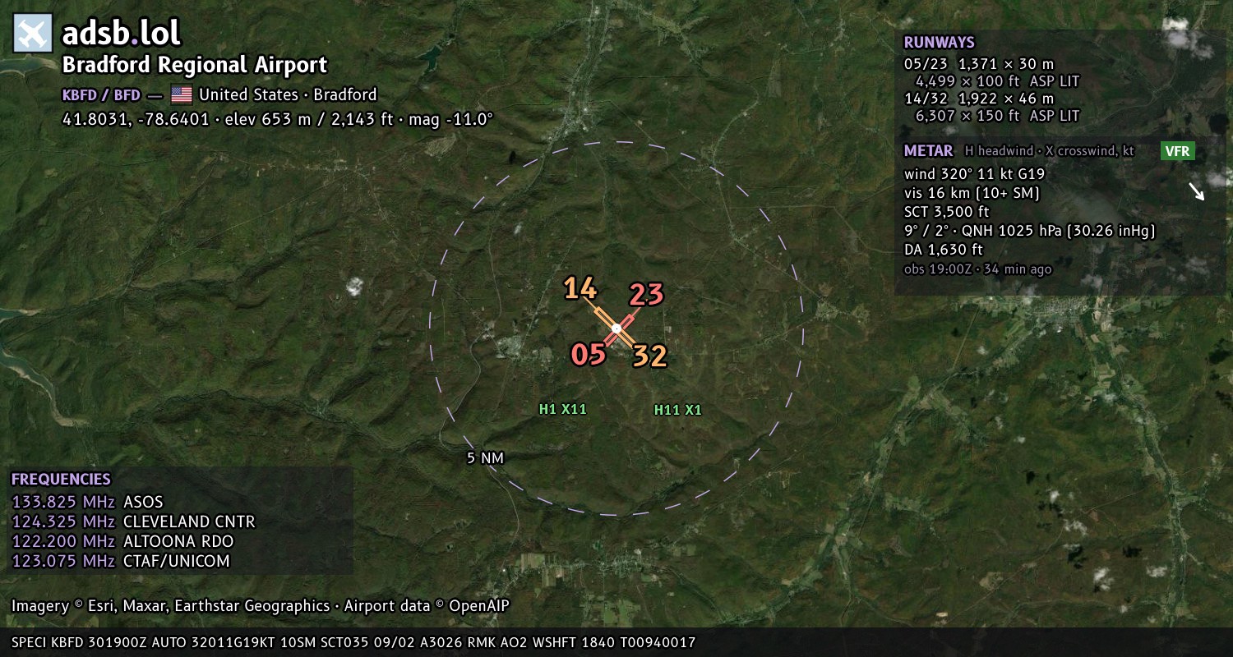Select the wind 320° 11 kt G19 line
This screenshot has width=1233, height=657.
974,174
